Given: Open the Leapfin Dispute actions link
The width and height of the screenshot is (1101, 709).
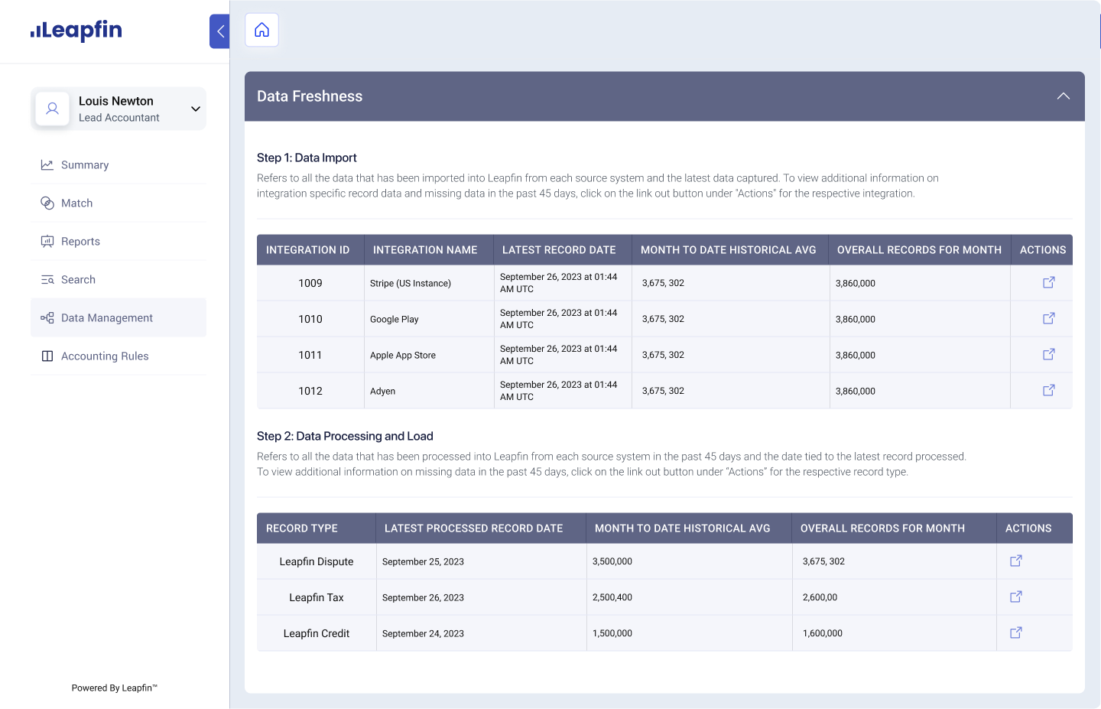Looking at the screenshot, I should 1015,561.
